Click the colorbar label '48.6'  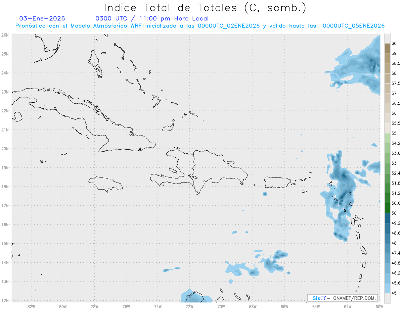(x=396, y=233)
